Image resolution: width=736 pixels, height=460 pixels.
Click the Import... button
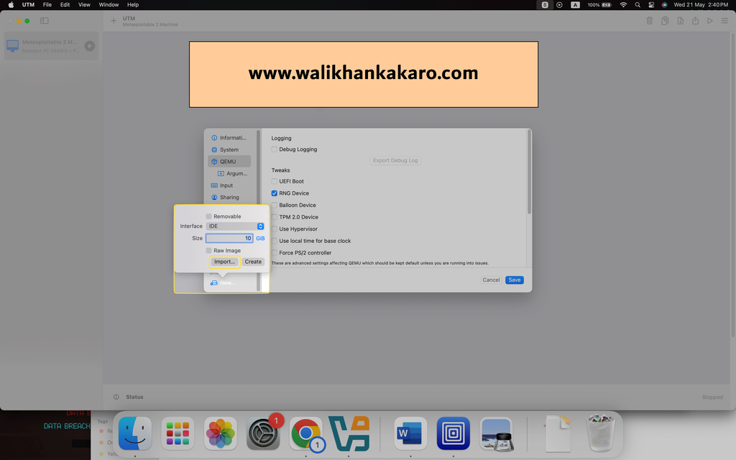tap(224, 262)
